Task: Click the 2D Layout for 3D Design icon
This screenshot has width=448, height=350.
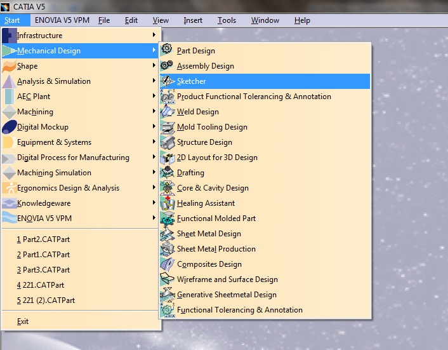Action: 167,158
